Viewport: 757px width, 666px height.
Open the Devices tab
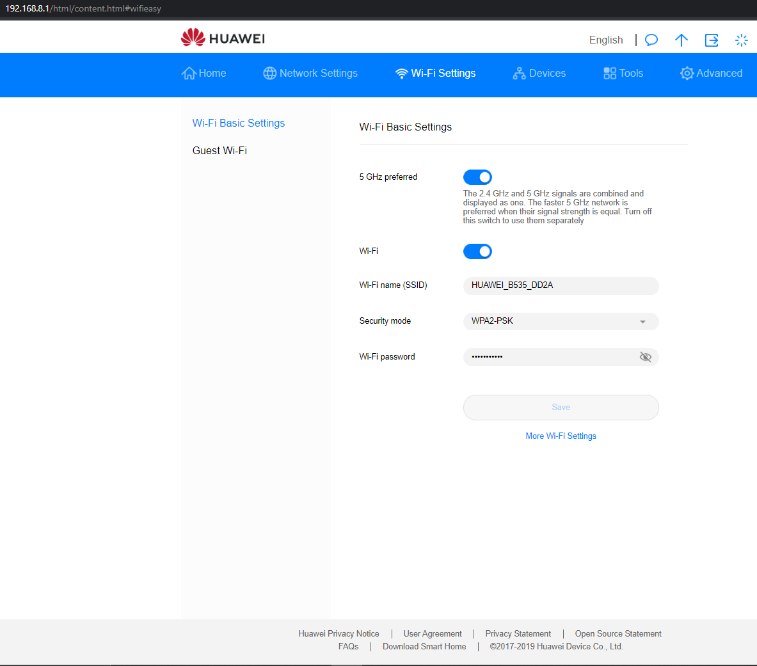(x=539, y=74)
